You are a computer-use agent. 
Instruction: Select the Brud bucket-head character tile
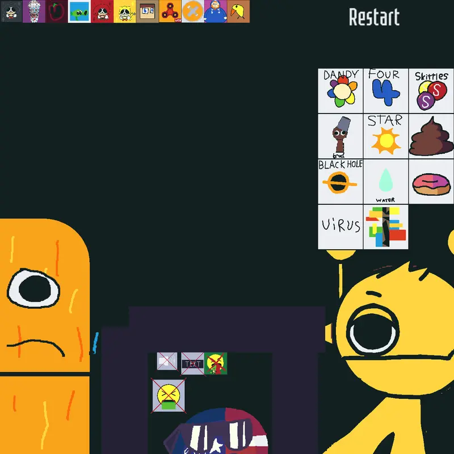(340, 136)
